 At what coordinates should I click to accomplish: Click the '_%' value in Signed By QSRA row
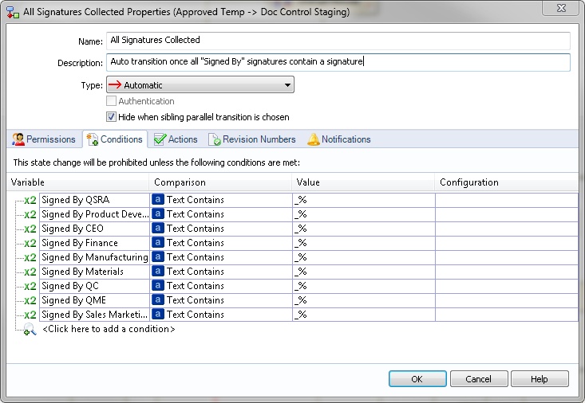coord(301,200)
